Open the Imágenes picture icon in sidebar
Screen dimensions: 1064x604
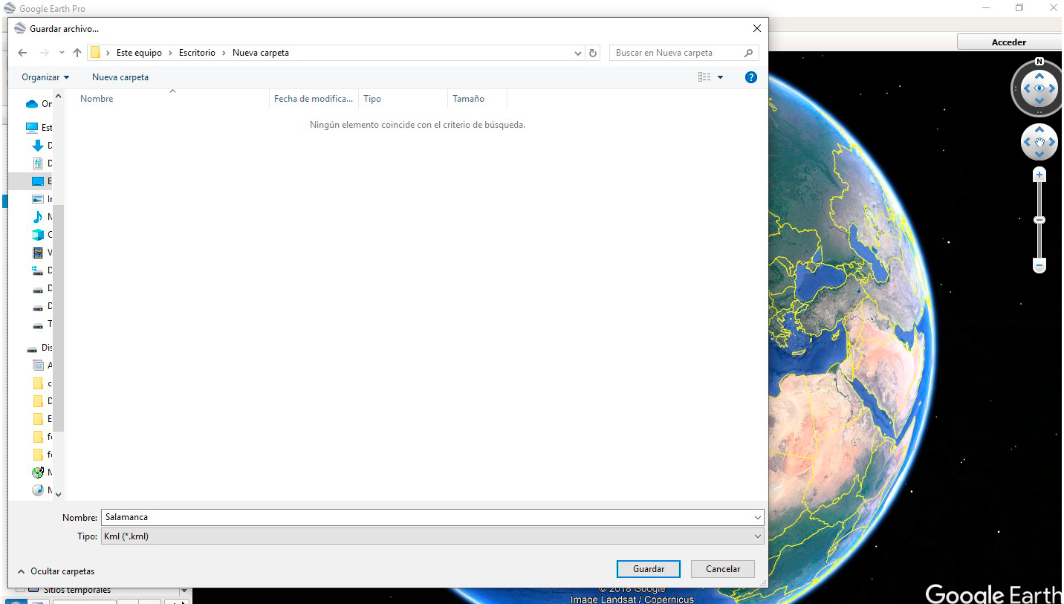pyautogui.click(x=38, y=199)
